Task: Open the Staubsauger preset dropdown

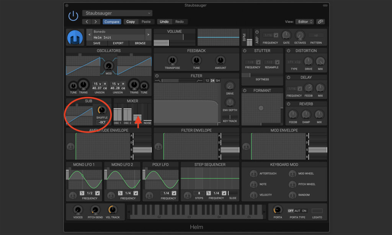Action: 117,13
